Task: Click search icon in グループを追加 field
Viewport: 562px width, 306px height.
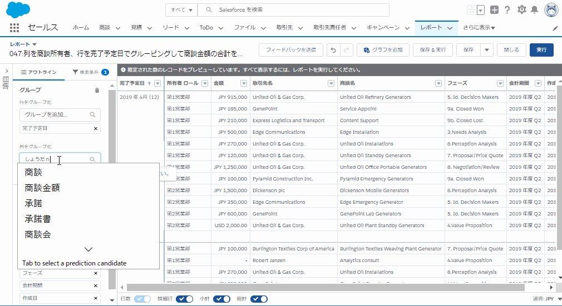Action: click(x=92, y=114)
